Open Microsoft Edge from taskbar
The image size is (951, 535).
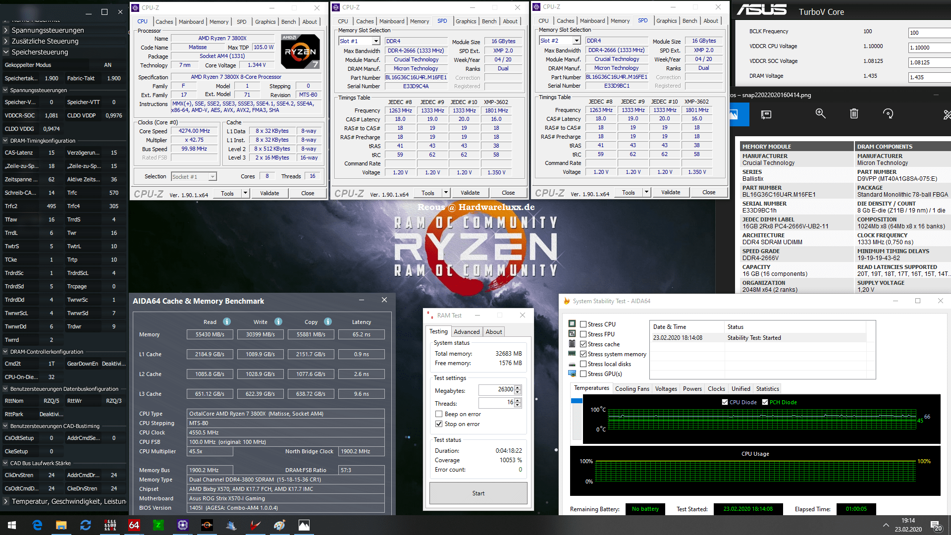pos(37,525)
